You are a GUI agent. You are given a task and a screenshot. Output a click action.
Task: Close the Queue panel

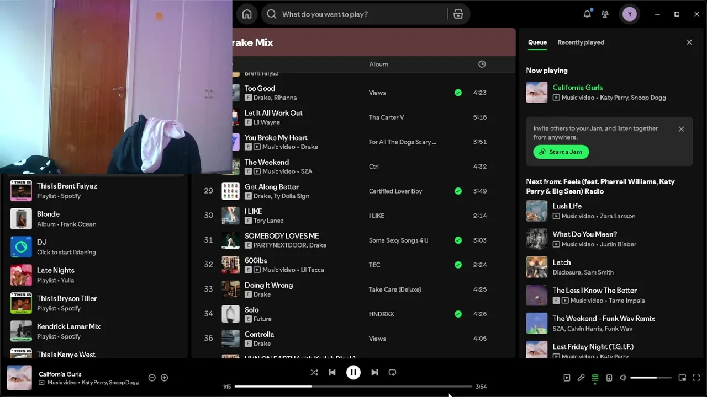pos(689,42)
